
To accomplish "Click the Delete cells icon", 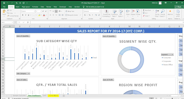I will (x=133, y=11).
